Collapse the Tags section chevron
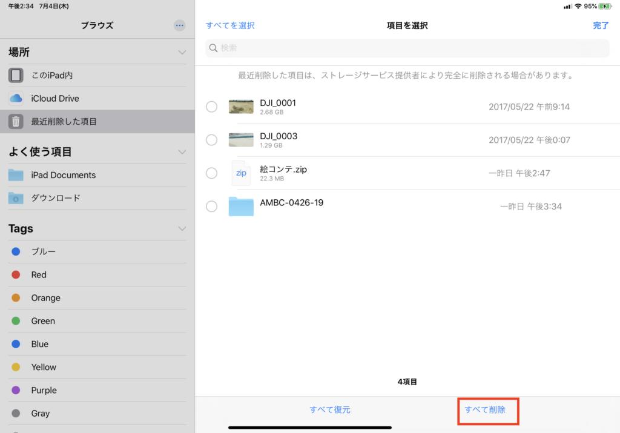 (182, 228)
